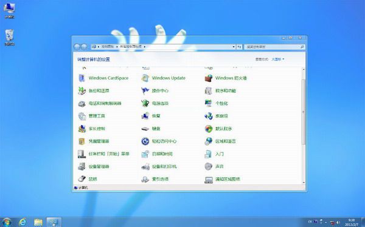Screen dimensions: 365x227
Task: Click Control Panel taskbar button
Action: point(54,222)
